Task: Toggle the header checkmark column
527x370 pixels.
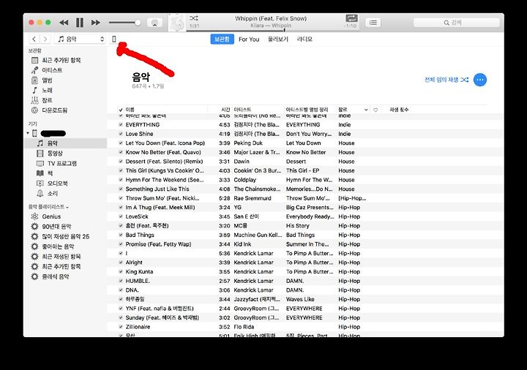Action: click(x=120, y=110)
